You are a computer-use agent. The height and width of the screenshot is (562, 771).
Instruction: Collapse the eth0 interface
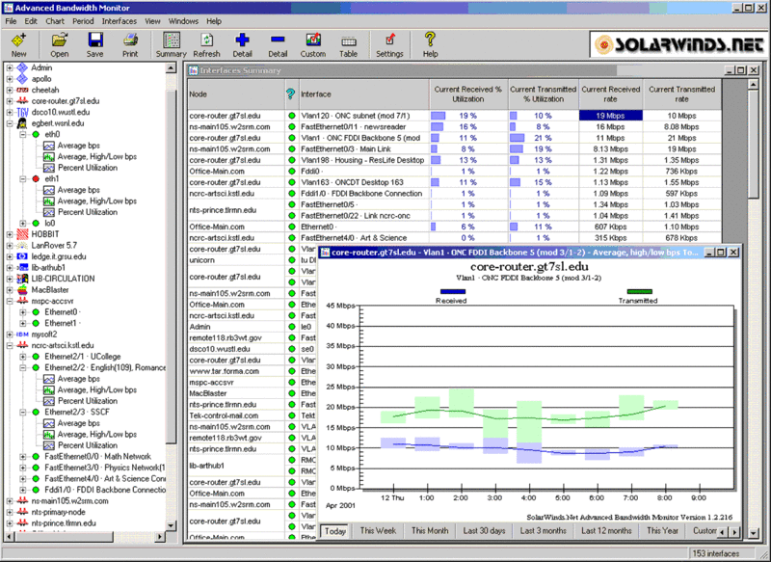(23, 134)
